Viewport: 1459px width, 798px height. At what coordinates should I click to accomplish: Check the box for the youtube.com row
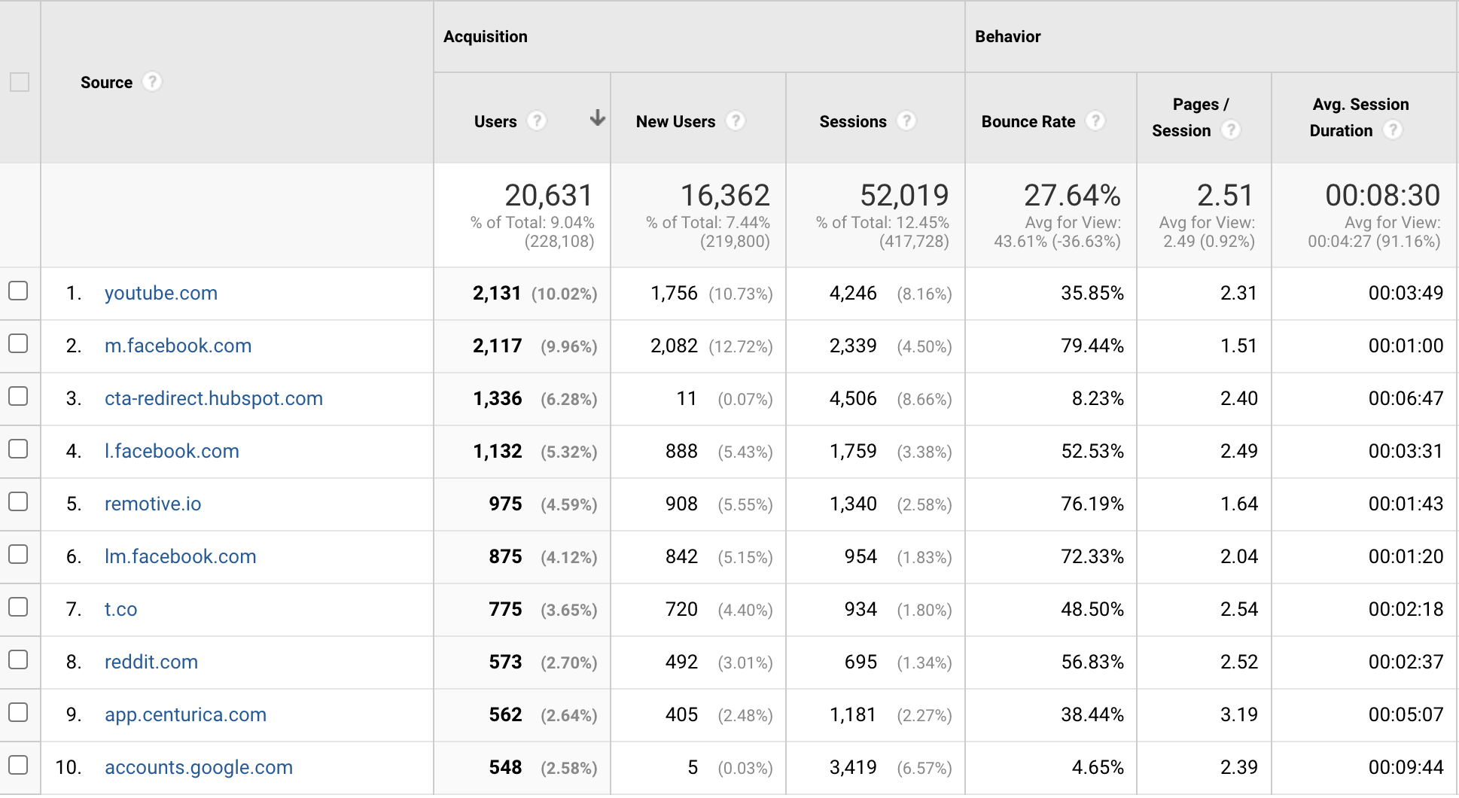[x=19, y=291]
